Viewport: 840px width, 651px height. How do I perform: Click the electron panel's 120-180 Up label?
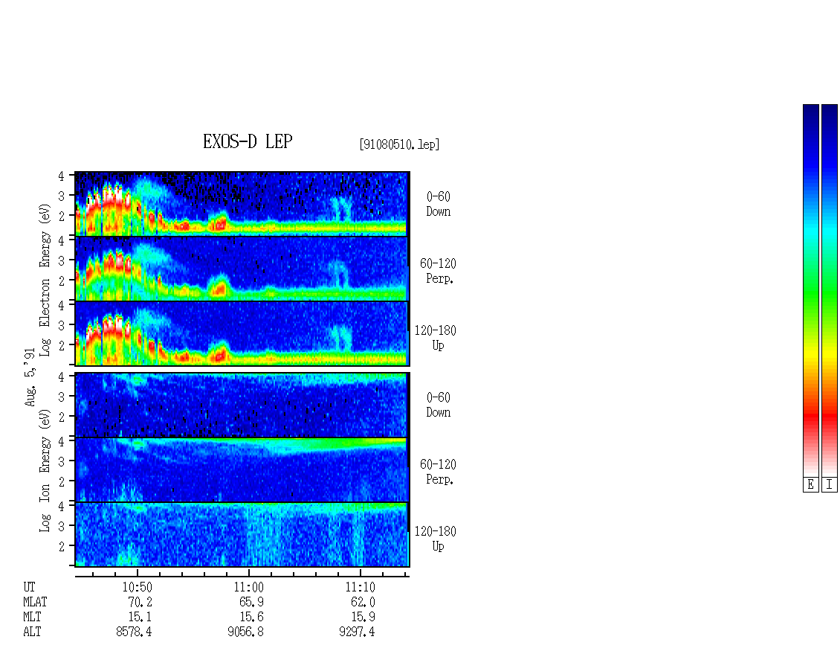click(x=436, y=337)
